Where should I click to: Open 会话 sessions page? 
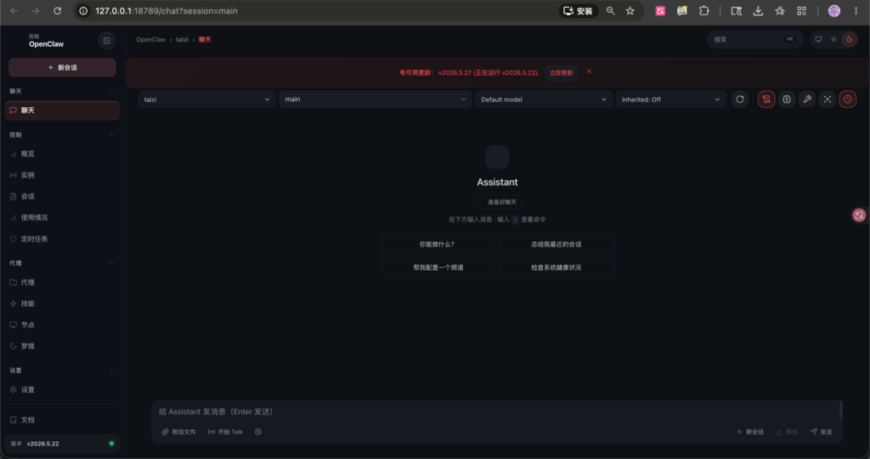pyautogui.click(x=62, y=196)
